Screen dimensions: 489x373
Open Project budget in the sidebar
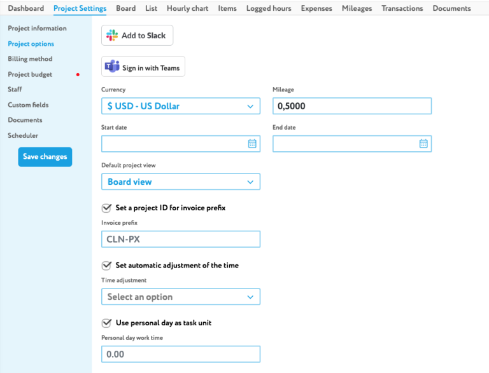30,74
